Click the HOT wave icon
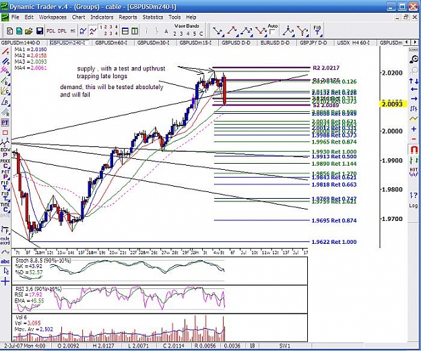The height and width of the screenshot is (351, 421). pos(414,172)
